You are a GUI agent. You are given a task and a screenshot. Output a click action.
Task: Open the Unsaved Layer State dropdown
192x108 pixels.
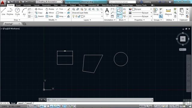(87, 13)
